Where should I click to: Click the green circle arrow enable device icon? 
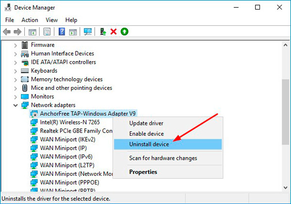125,32
